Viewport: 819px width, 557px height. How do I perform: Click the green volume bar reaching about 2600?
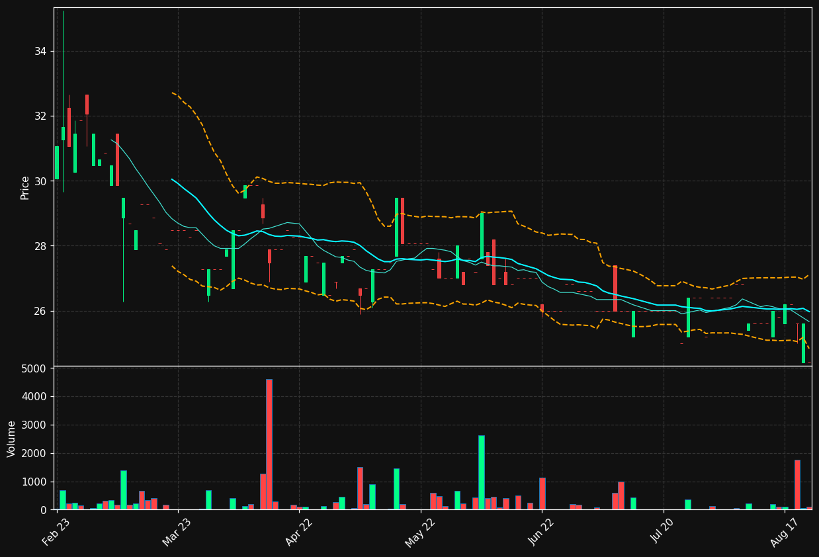click(x=481, y=472)
